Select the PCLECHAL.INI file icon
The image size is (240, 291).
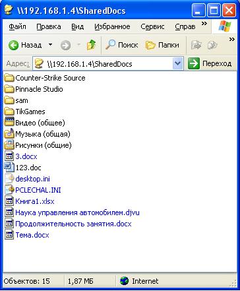9,190
